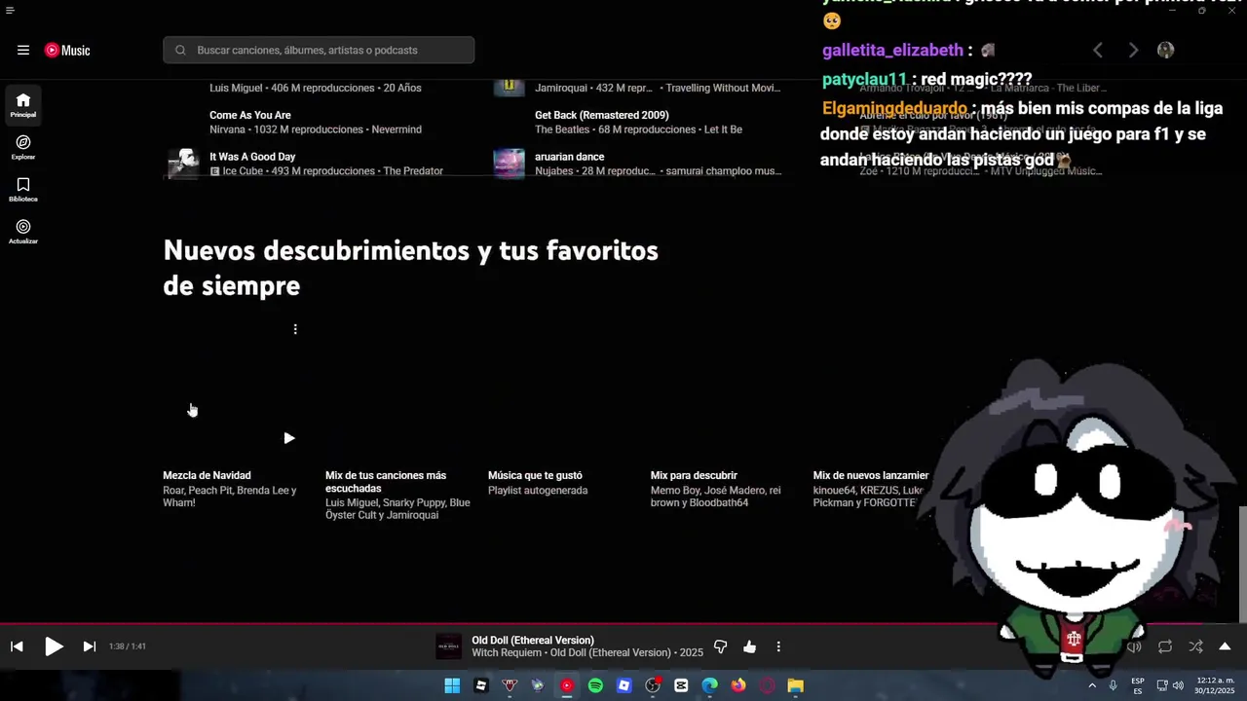Open system volume in the tray
The image size is (1247, 701).
point(1178,685)
